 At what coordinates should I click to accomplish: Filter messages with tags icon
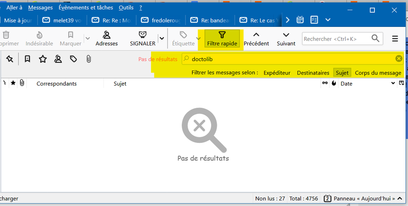[x=74, y=59]
